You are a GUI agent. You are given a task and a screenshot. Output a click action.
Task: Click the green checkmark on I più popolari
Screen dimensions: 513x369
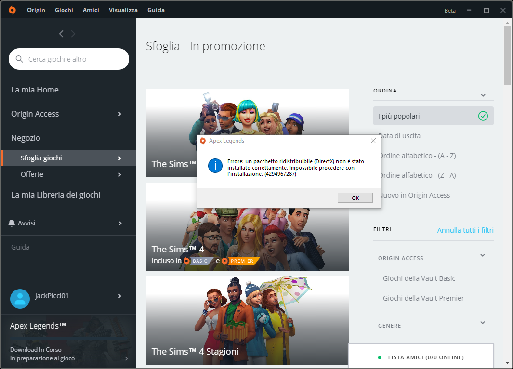(483, 116)
